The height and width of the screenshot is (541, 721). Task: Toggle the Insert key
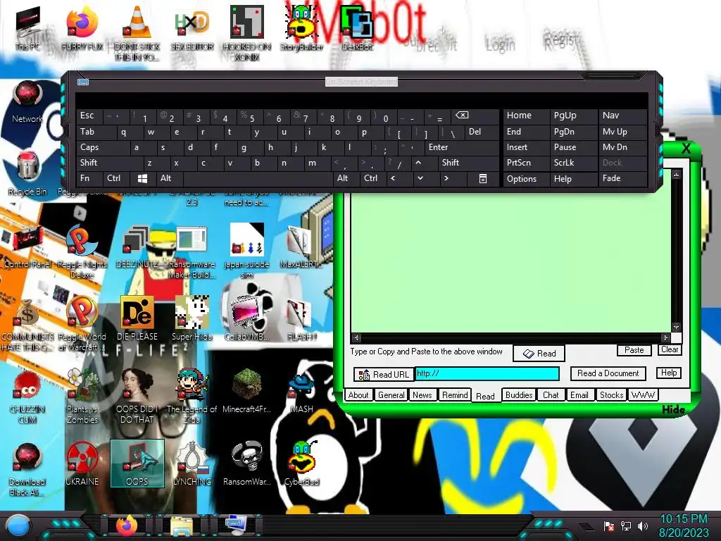click(525, 147)
